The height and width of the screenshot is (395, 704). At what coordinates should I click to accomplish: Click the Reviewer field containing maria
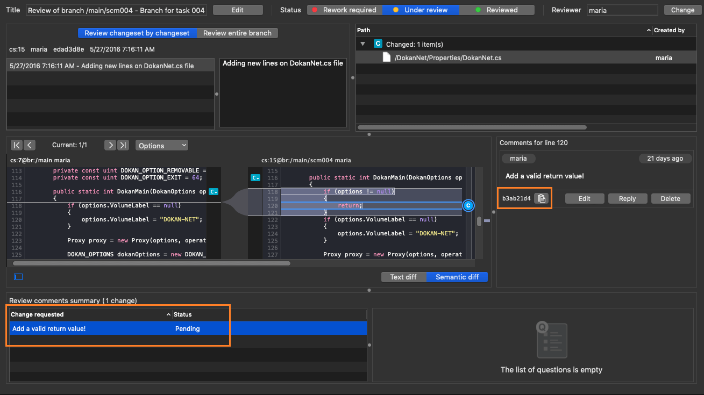(x=622, y=10)
